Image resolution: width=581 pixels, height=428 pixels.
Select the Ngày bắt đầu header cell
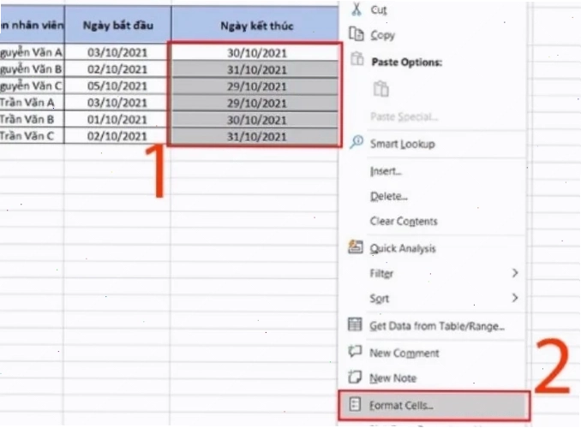tap(118, 25)
